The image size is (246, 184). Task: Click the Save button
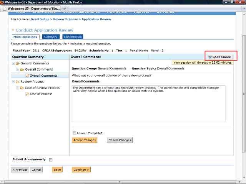pyautogui.click(x=57, y=169)
